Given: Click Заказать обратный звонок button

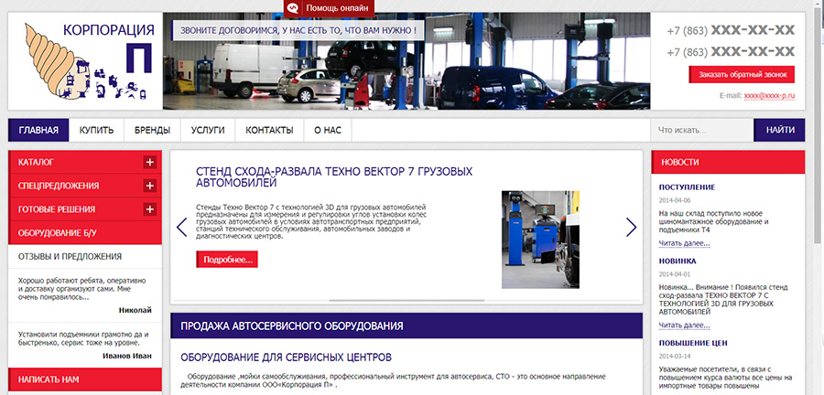Looking at the screenshot, I should click(x=742, y=74).
